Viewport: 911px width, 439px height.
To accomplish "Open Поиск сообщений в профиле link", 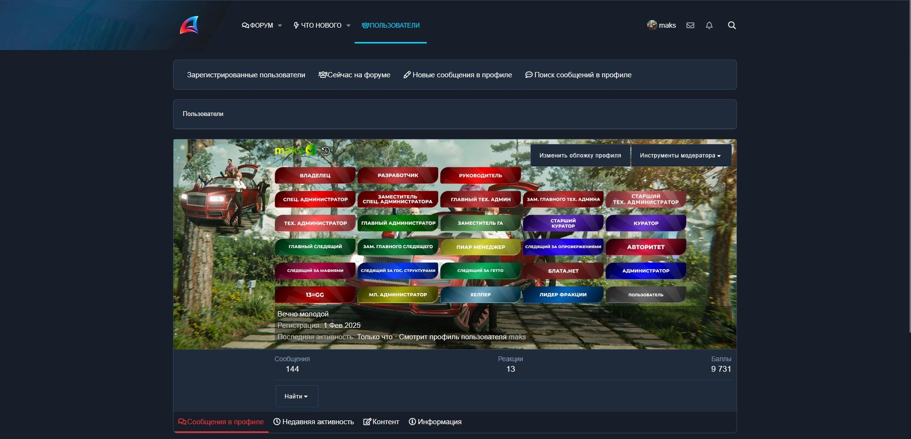I will coord(578,75).
